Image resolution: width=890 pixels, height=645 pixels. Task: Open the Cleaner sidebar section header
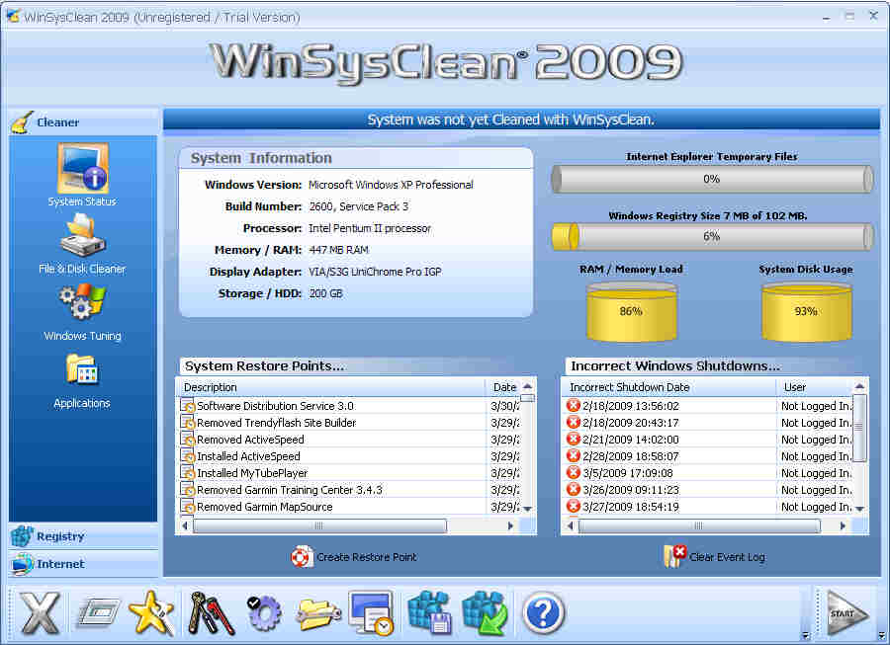(x=57, y=122)
